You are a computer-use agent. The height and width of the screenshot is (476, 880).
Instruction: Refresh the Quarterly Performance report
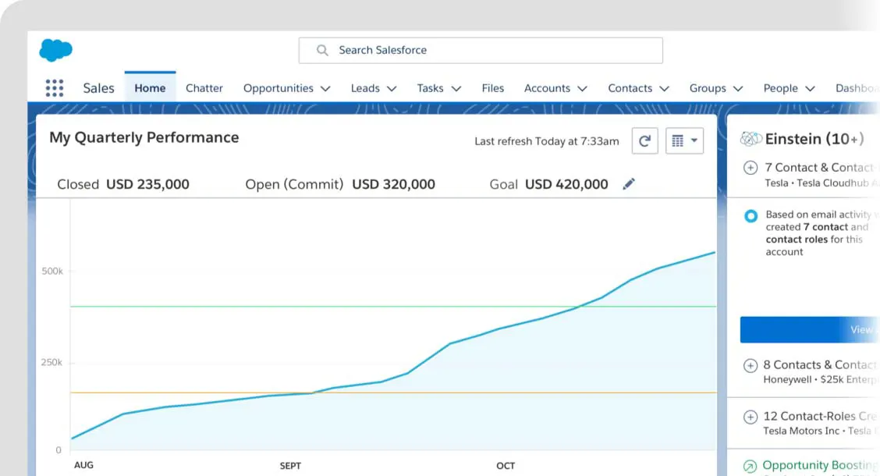point(645,140)
